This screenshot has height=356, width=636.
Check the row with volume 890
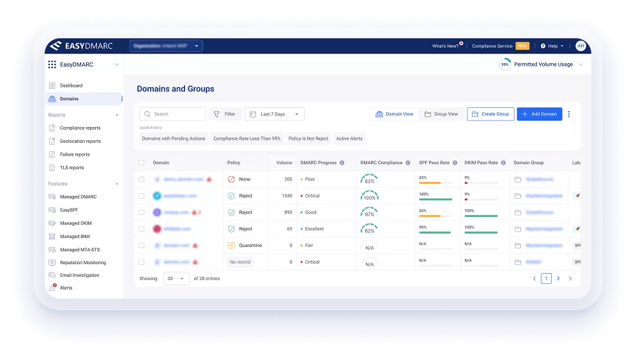pos(142,212)
